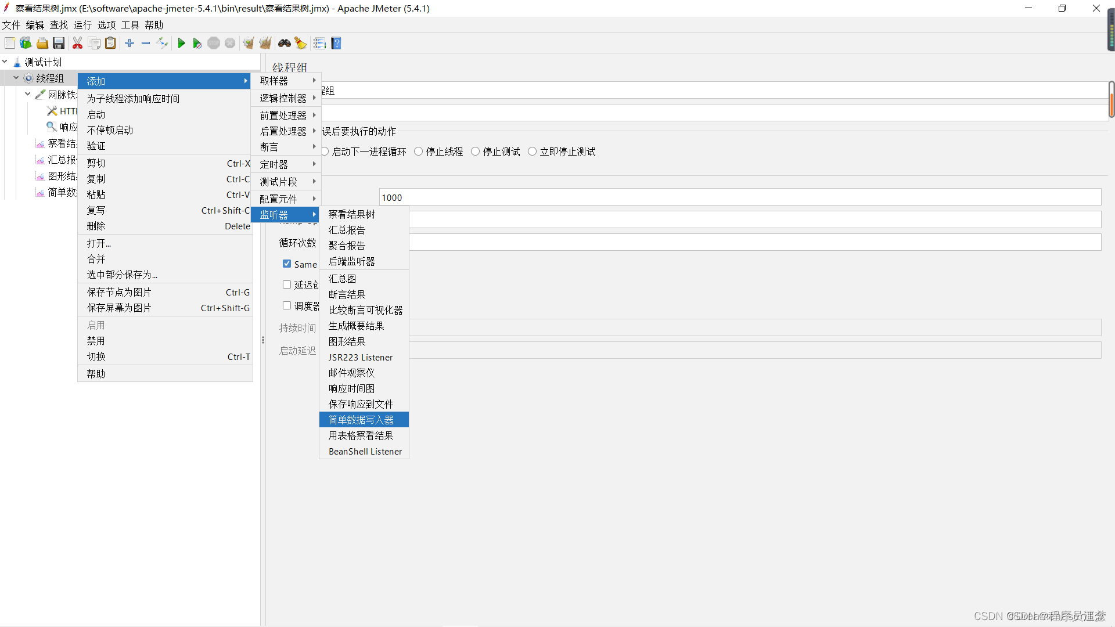
Task: Click the Clear All brooms icon
Action: tap(265, 44)
